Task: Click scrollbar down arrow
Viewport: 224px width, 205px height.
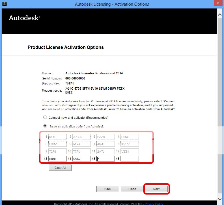Action: tap(220, 199)
